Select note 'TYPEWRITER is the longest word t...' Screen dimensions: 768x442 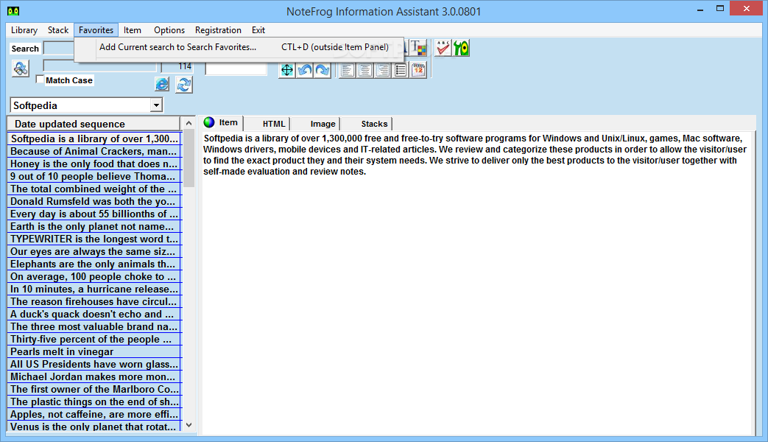tap(94, 239)
